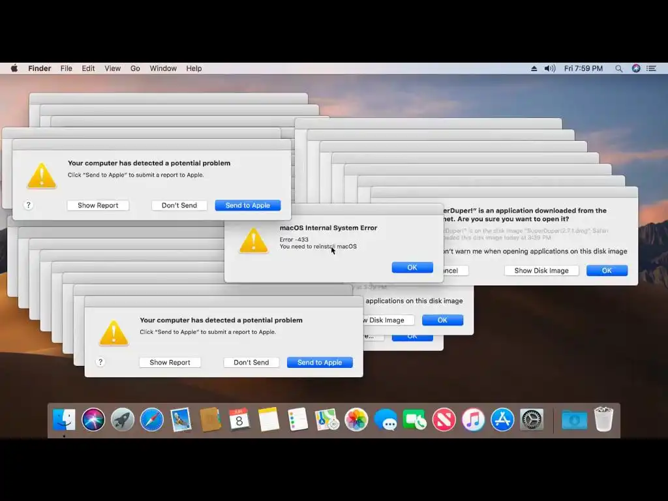
Task: Click 'You need to reinstall macOS' text
Action: (x=318, y=246)
